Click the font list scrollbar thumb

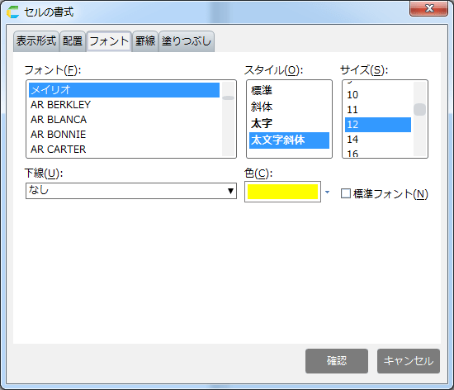(x=228, y=98)
